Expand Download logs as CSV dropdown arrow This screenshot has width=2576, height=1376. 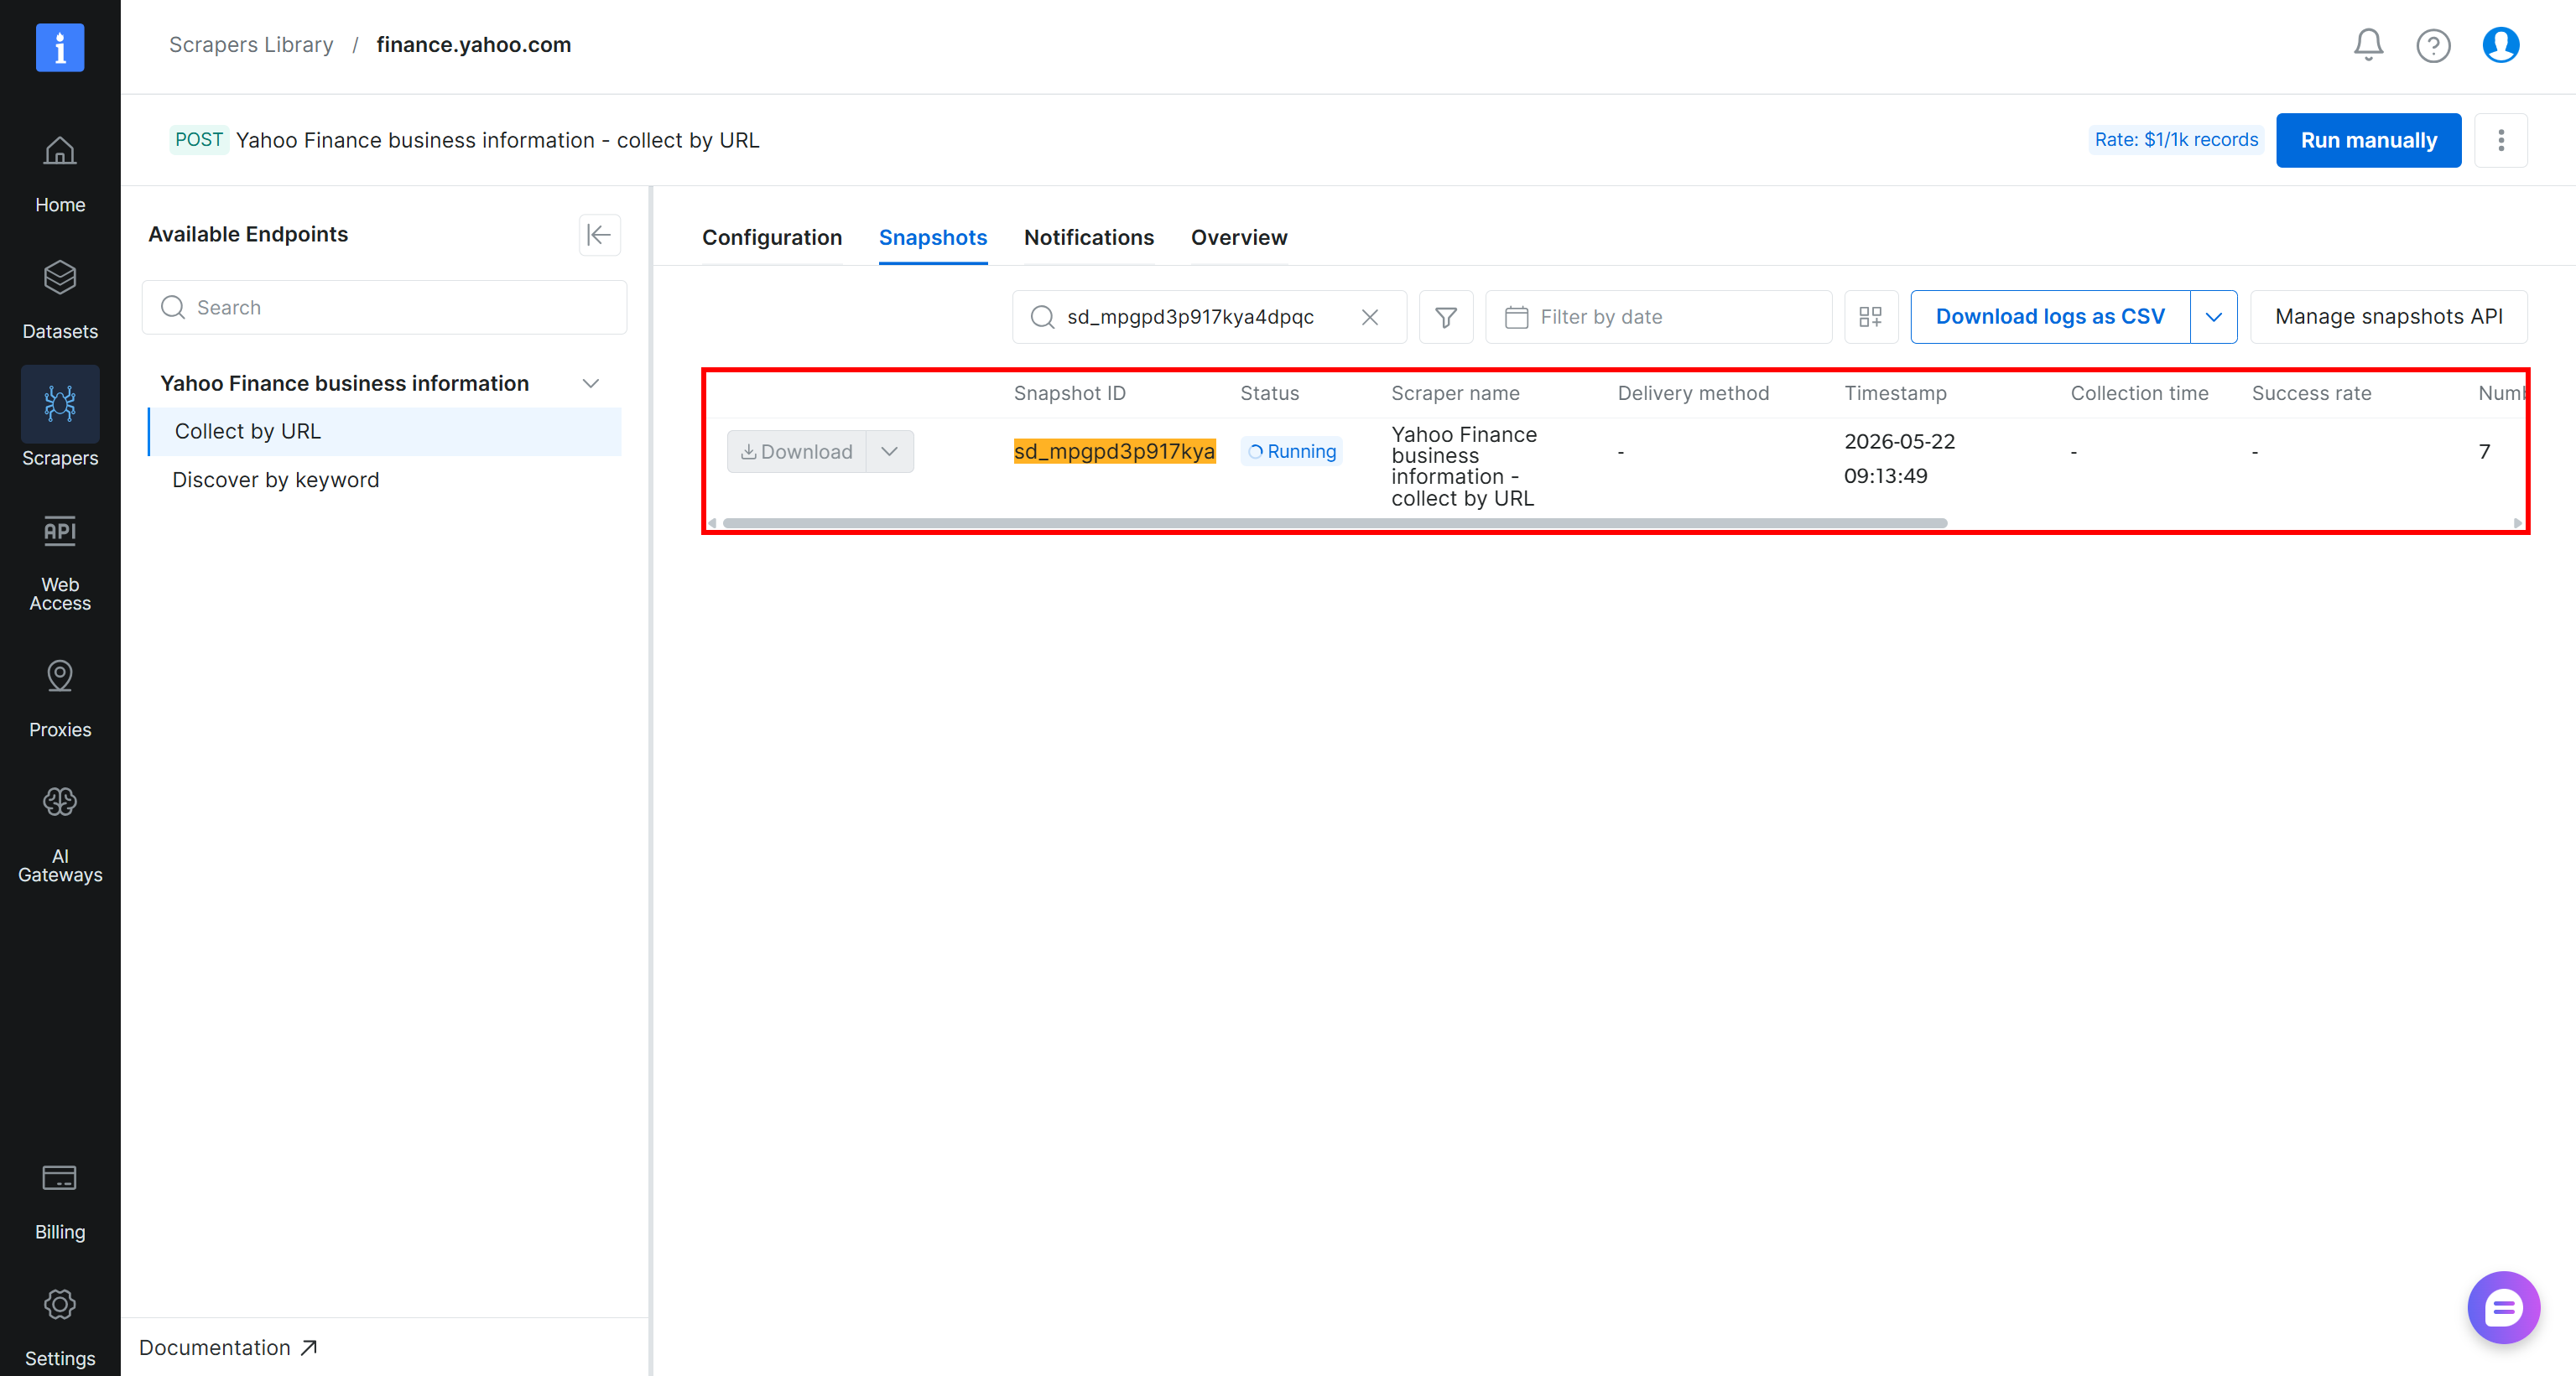[x=2213, y=317]
